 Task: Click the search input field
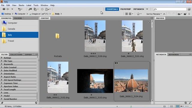click(170, 9)
